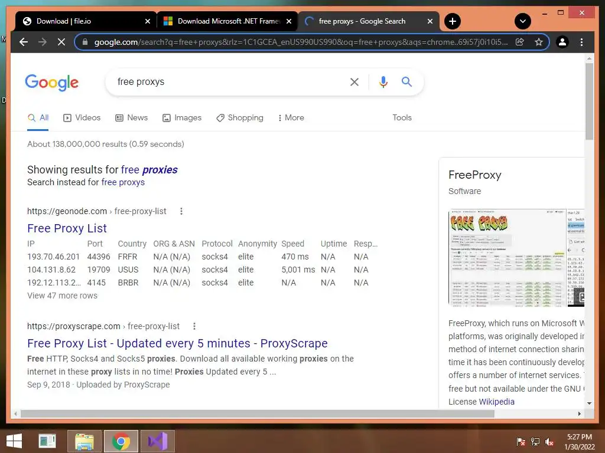This screenshot has width=605, height=453.
Task: Click the horizontal scrollbar right arrow
Action: click(579, 413)
